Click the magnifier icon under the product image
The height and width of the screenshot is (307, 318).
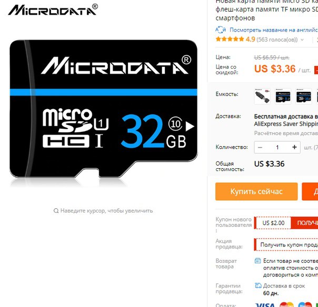(x=56, y=210)
